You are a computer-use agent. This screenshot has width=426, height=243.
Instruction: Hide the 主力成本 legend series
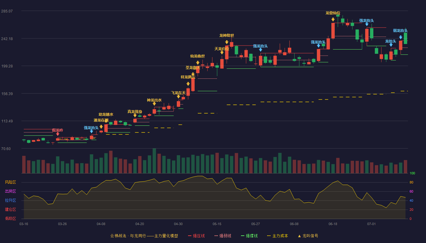278,236
